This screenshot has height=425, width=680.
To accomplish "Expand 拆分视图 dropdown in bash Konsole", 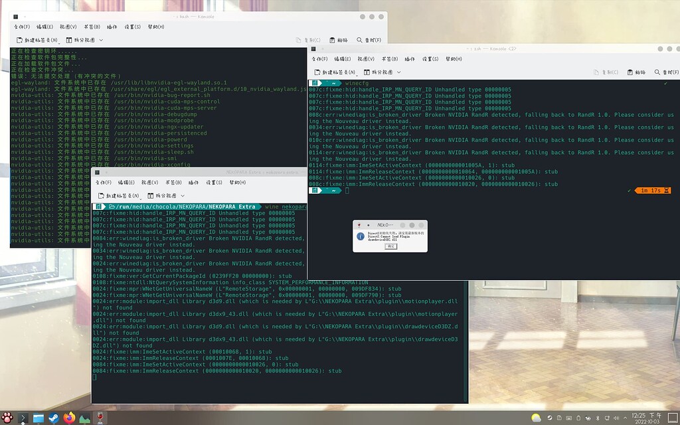I will (x=101, y=40).
